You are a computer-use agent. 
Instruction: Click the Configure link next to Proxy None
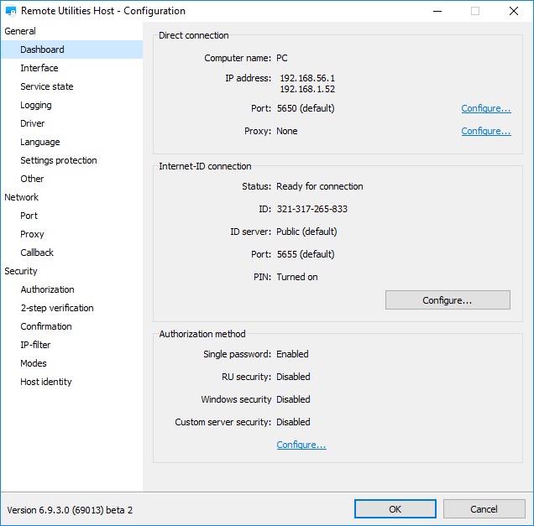486,131
